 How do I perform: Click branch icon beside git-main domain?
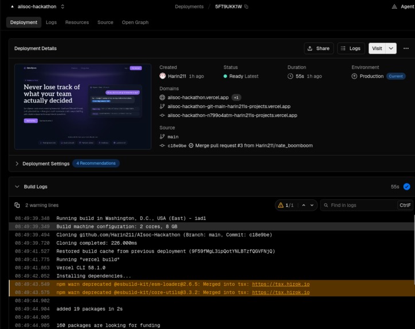pos(162,107)
